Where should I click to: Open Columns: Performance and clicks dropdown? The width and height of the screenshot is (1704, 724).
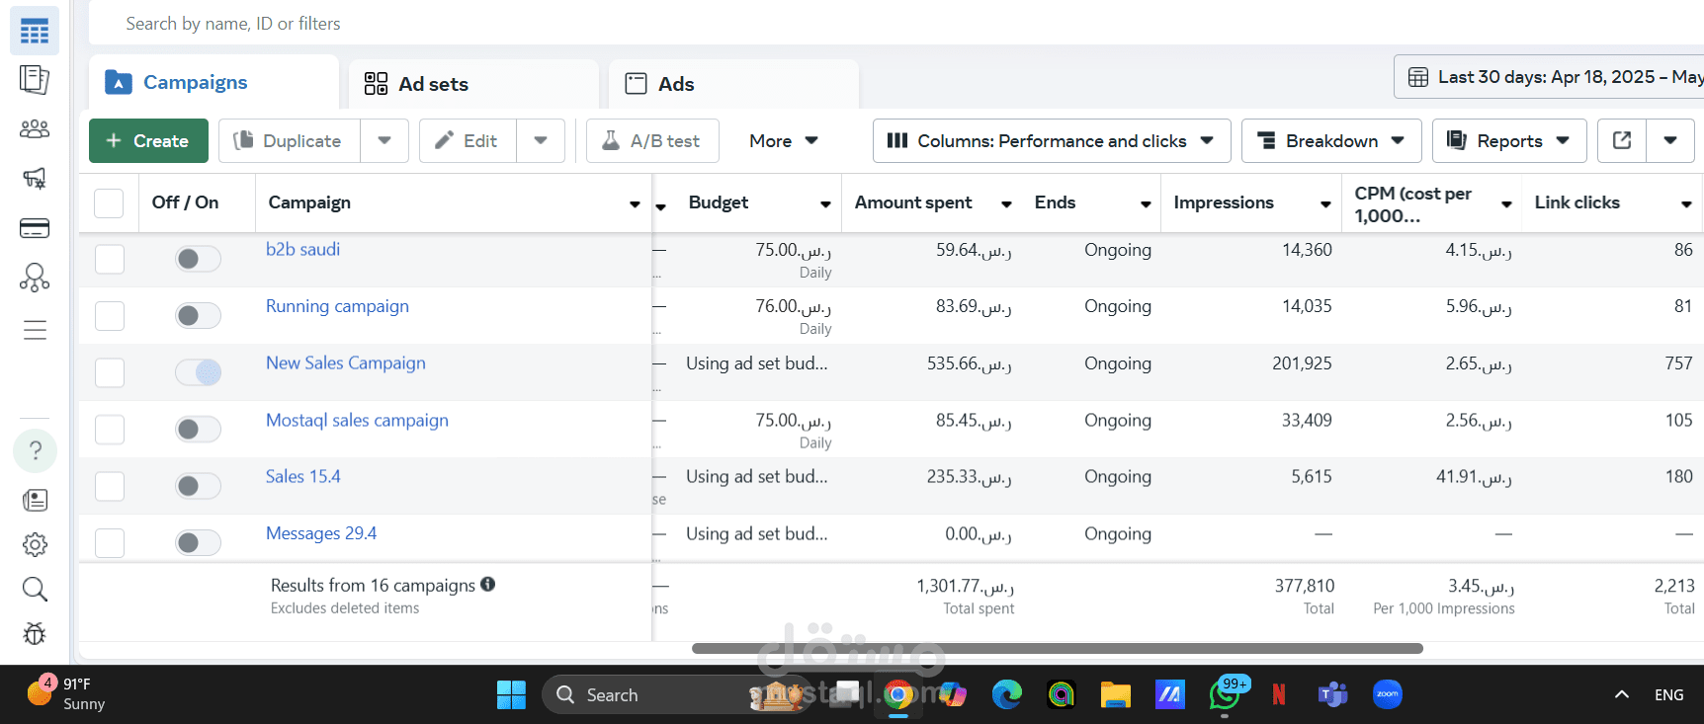(x=1052, y=140)
